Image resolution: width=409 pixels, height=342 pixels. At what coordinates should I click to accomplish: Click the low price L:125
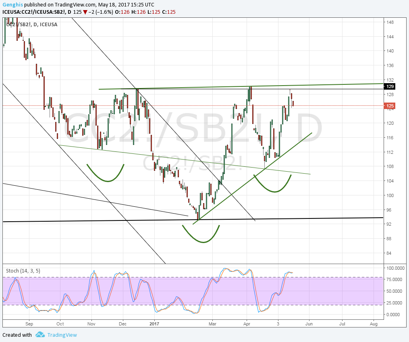pyautogui.click(x=154, y=12)
